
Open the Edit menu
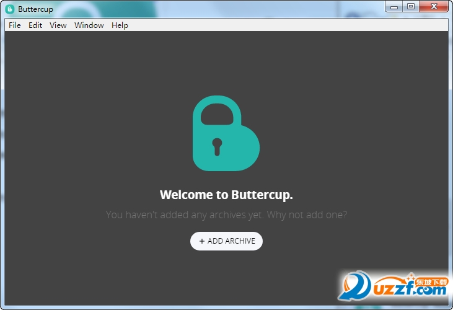click(35, 25)
